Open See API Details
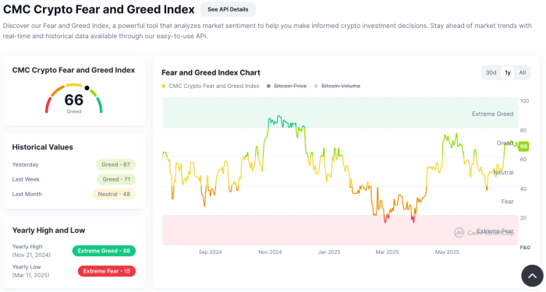546x292 pixels. click(228, 9)
